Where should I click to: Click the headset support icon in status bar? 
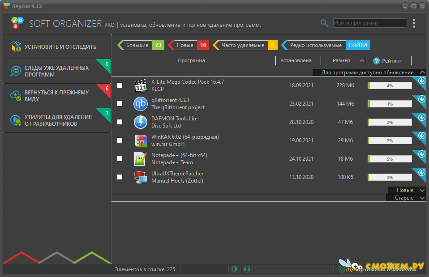pos(247,269)
